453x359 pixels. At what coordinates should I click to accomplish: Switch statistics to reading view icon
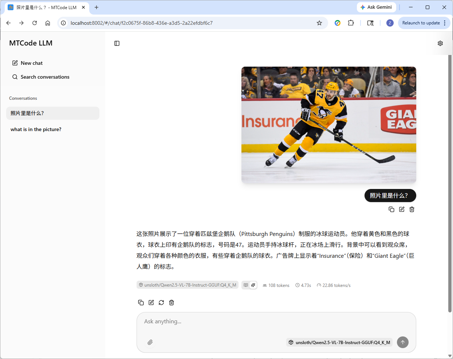point(246,285)
